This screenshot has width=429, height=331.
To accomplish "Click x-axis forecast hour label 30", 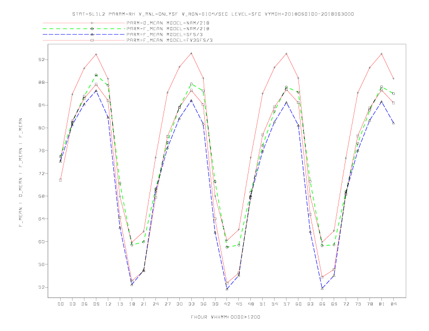I will tap(179, 304).
